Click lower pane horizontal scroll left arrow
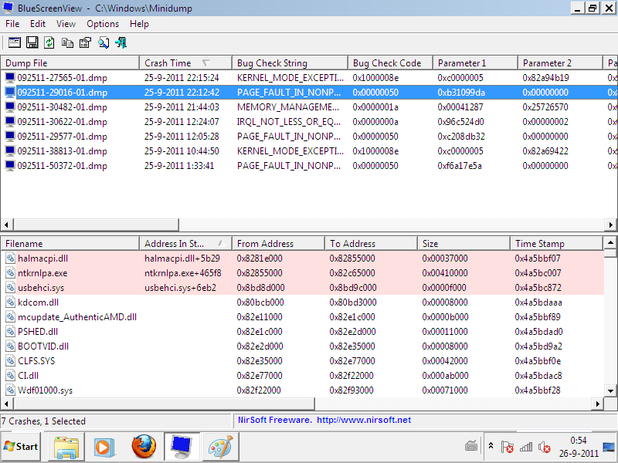This screenshot has width=618, height=463. (x=6, y=404)
